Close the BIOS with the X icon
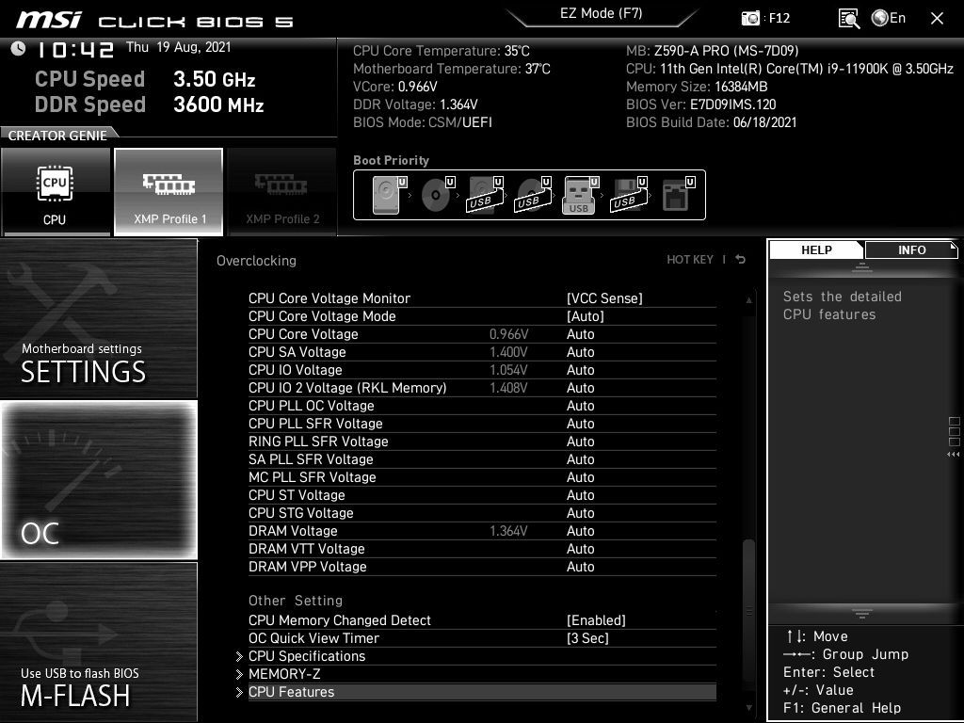This screenshot has width=964, height=723. 937,19
